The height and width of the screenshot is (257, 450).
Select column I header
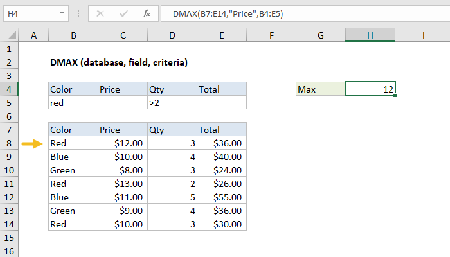(x=423, y=35)
